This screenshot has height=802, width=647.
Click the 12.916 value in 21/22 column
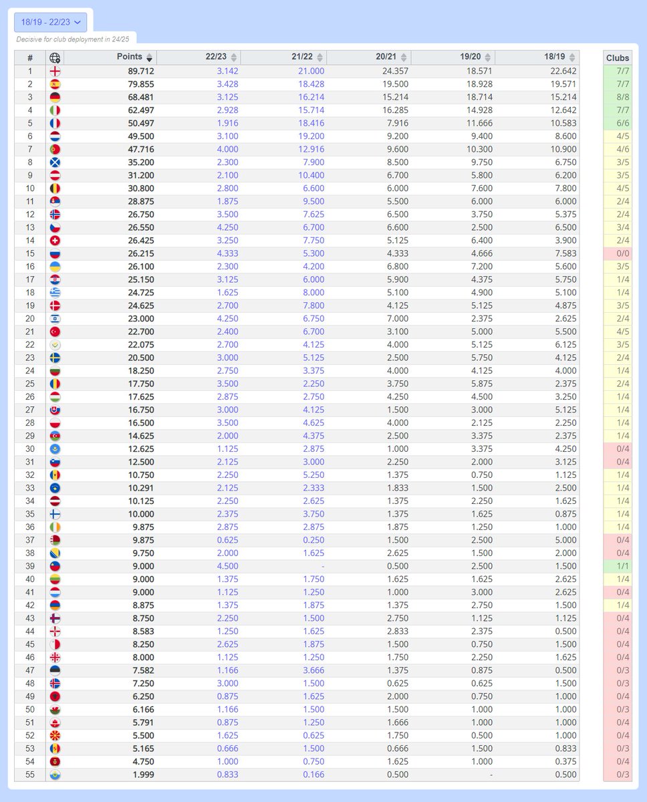tap(311, 149)
